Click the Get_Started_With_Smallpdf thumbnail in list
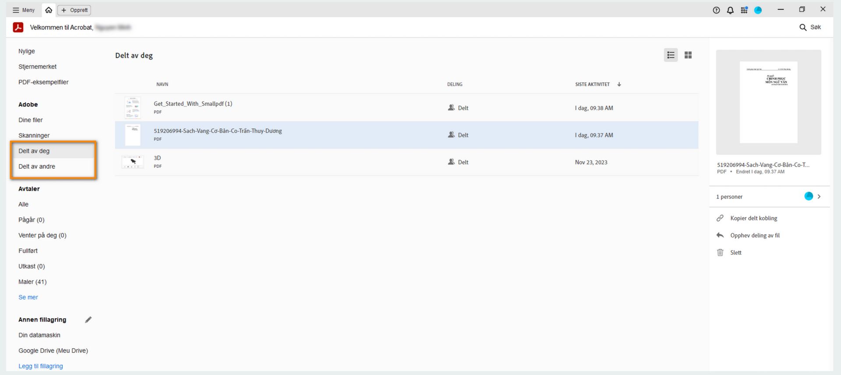 pyautogui.click(x=132, y=108)
